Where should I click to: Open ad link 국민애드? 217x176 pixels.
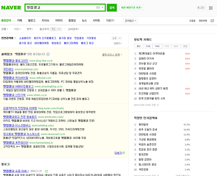point(8,69)
